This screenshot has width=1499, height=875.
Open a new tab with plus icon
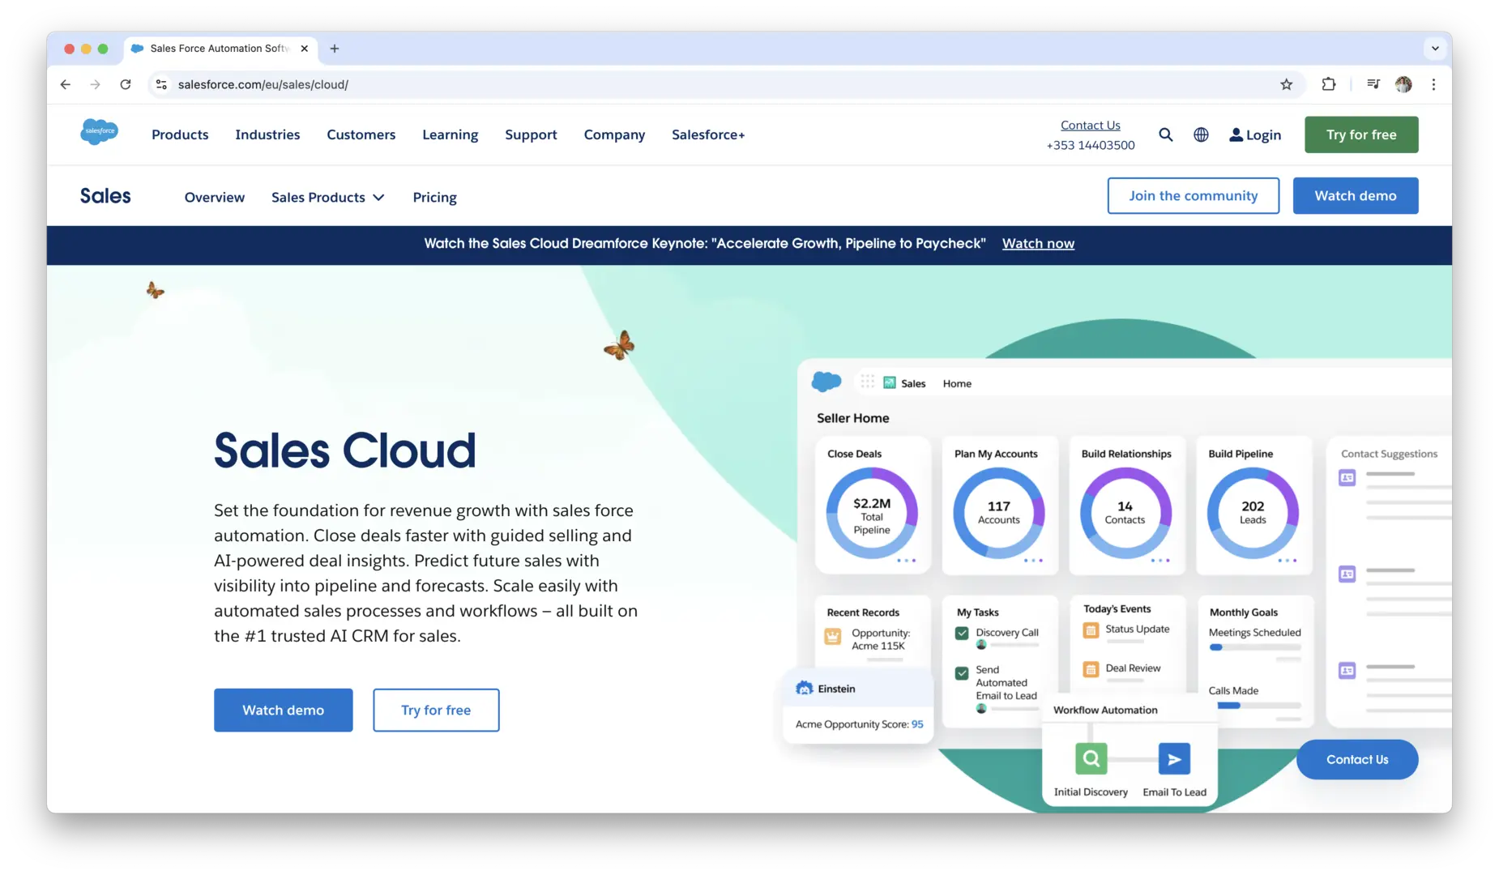335,49
